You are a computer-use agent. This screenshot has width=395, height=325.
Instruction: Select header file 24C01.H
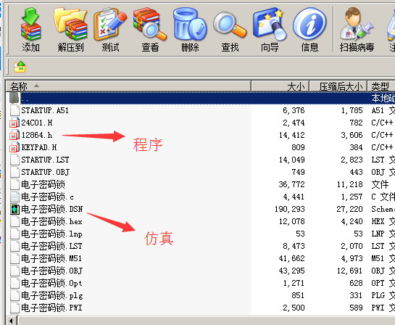click(37, 123)
